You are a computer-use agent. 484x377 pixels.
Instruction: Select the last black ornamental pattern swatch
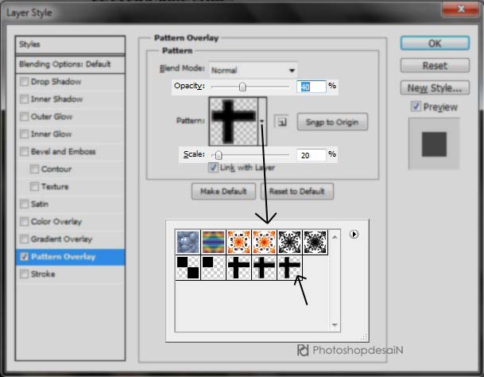(316, 242)
